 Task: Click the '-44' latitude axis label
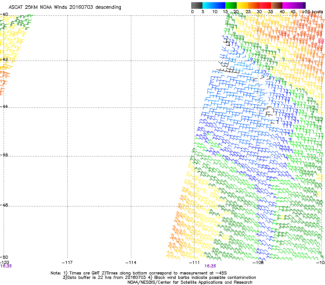pos(4,107)
